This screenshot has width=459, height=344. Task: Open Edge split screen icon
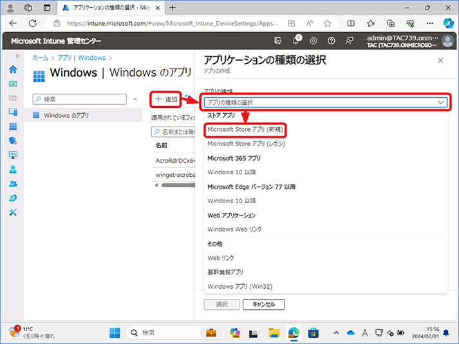coord(351,23)
